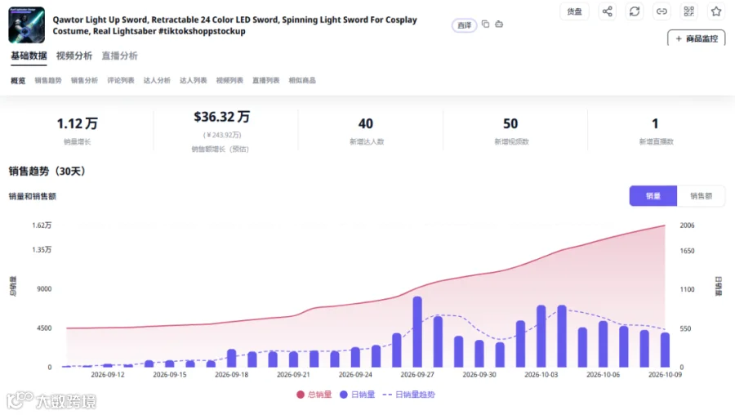The image size is (735, 415).
Task: Select the 视频列表 sub-tab
Action: pyautogui.click(x=229, y=81)
